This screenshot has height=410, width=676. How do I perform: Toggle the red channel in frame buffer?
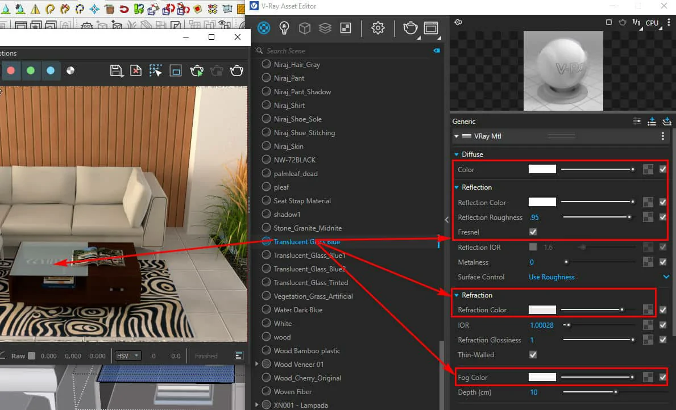pyautogui.click(x=11, y=70)
